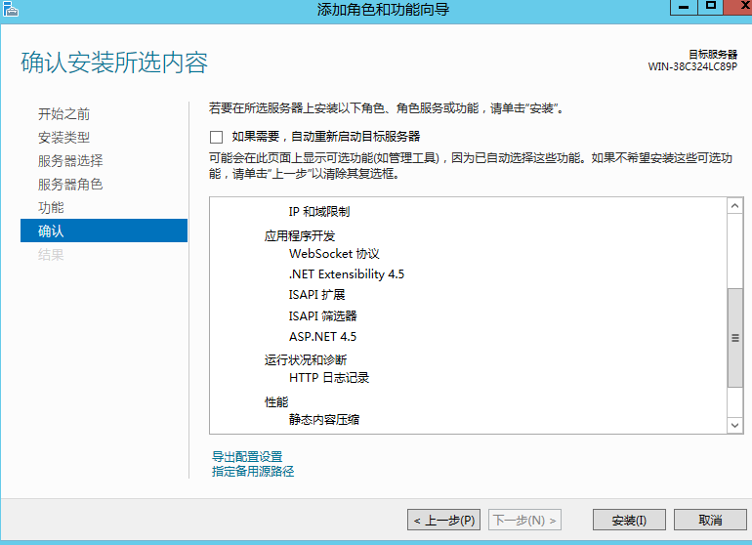Select the 服务器角色 step
Image resolution: width=752 pixels, height=545 pixels.
pyautogui.click(x=70, y=185)
